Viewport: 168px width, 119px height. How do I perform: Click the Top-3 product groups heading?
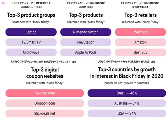point(31,15)
